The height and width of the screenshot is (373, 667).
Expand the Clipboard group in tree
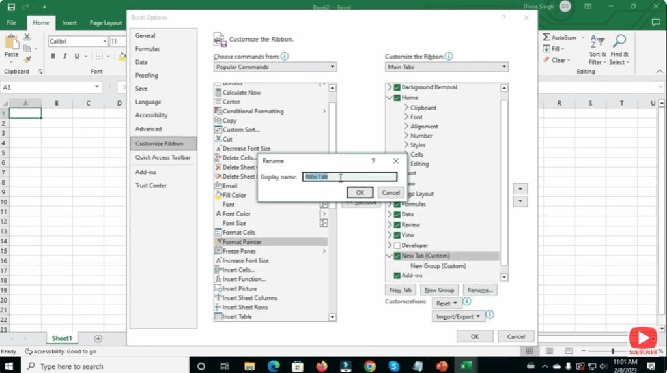[406, 108]
